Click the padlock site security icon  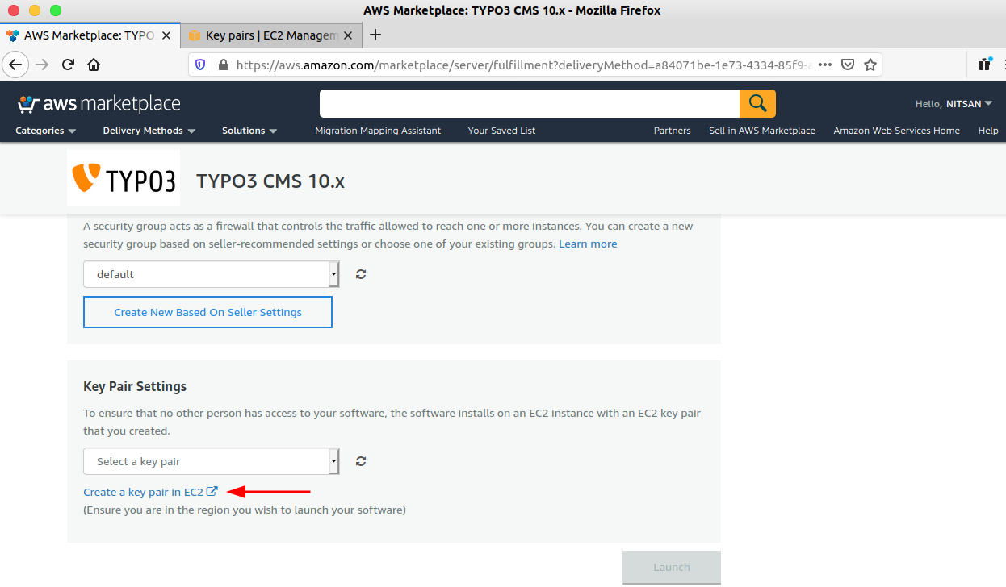[x=224, y=65]
